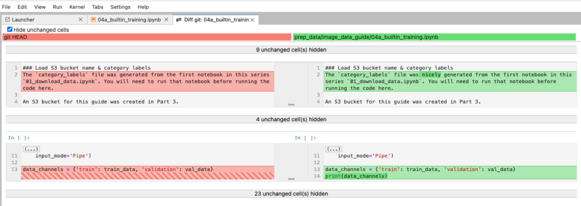Screen dimensions: 581x206
Task: Click input_mode='Pipe') line in right pane
Action: pos(365,156)
